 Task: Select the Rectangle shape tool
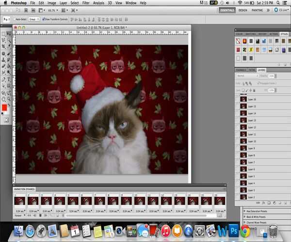click(9, 86)
